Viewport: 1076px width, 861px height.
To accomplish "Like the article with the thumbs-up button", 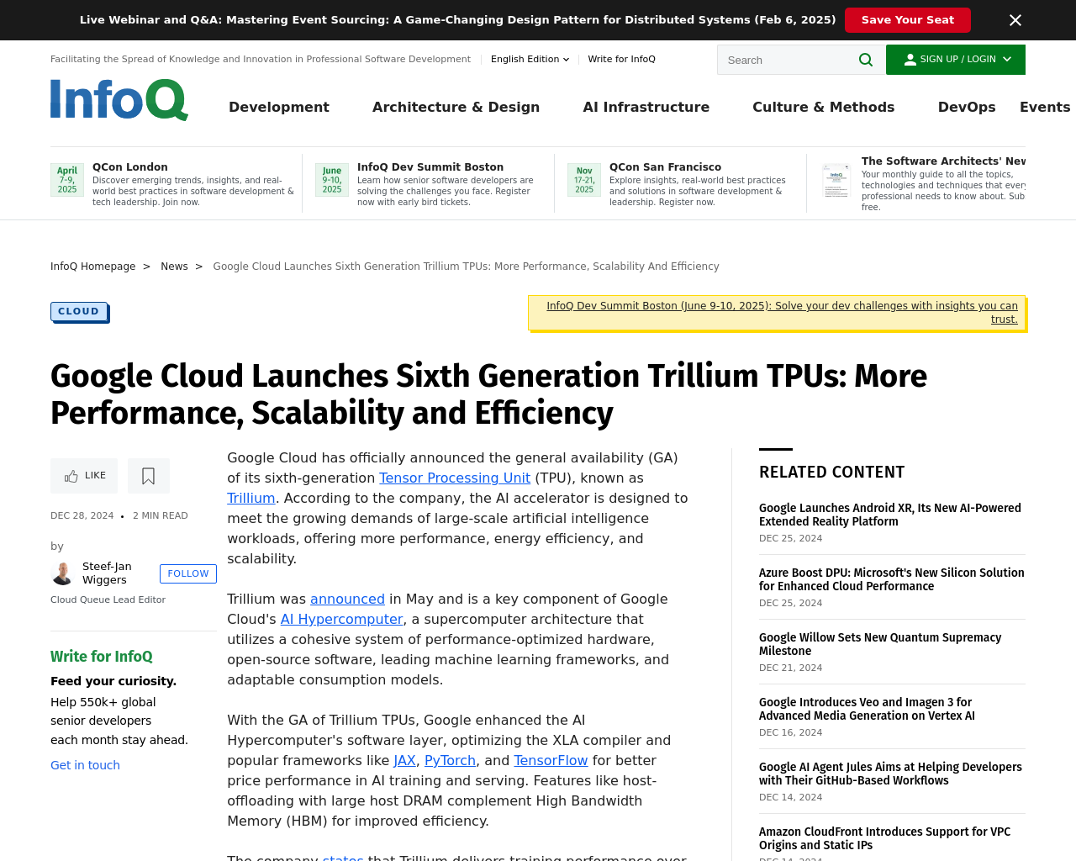I will coord(84,476).
